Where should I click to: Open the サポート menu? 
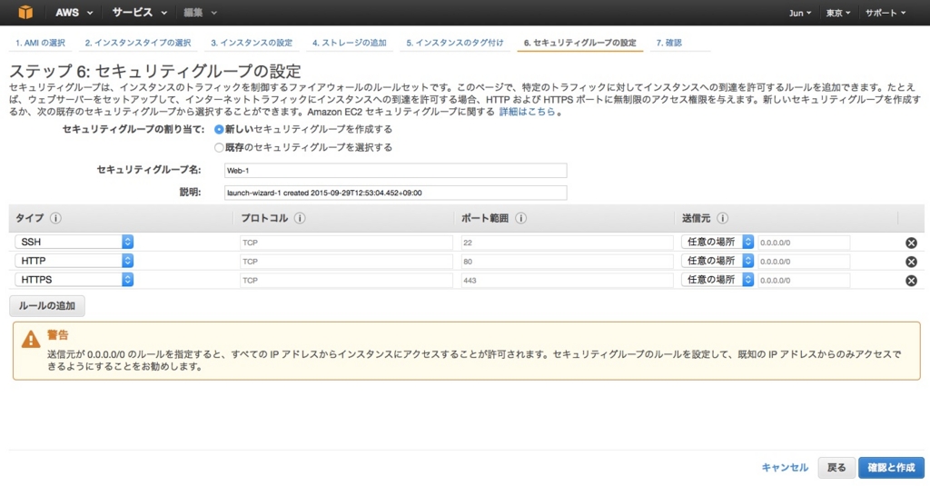(x=885, y=13)
